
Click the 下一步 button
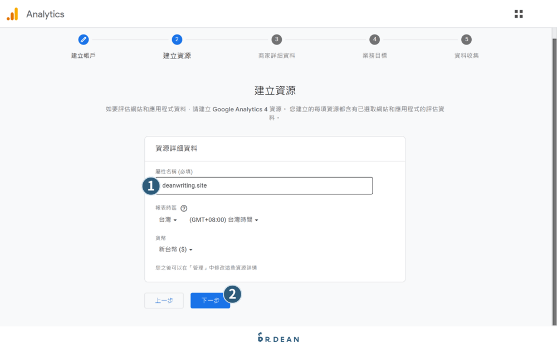[x=210, y=300]
